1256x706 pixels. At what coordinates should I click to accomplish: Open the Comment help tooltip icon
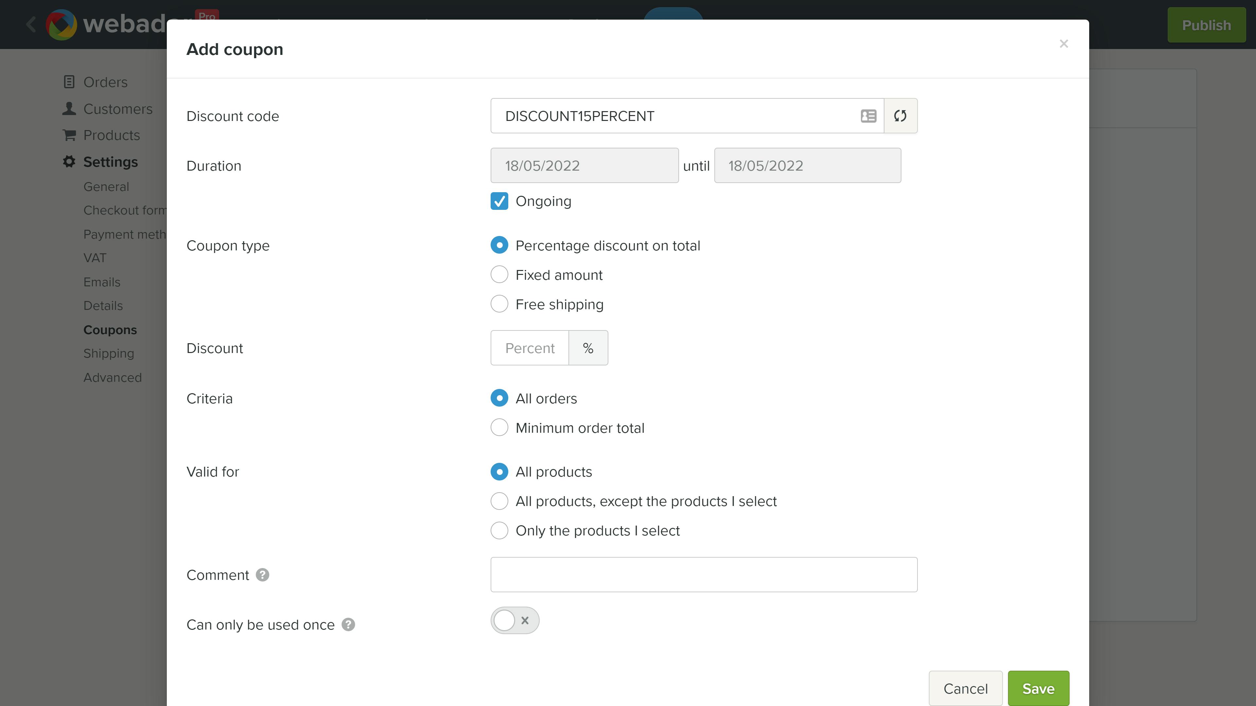click(x=263, y=575)
